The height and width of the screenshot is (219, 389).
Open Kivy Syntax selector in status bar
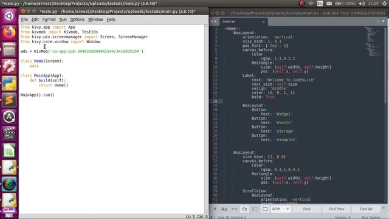pos(371,218)
